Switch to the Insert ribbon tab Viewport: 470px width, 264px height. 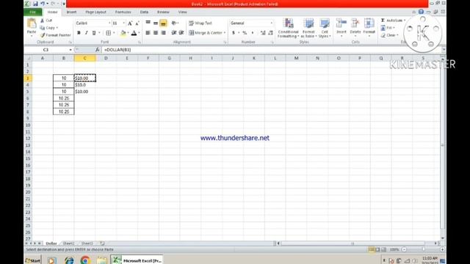71,12
